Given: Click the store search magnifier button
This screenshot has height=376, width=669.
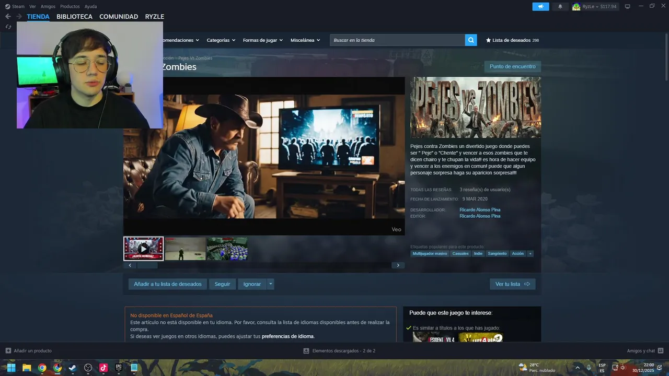Looking at the screenshot, I should (471, 40).
